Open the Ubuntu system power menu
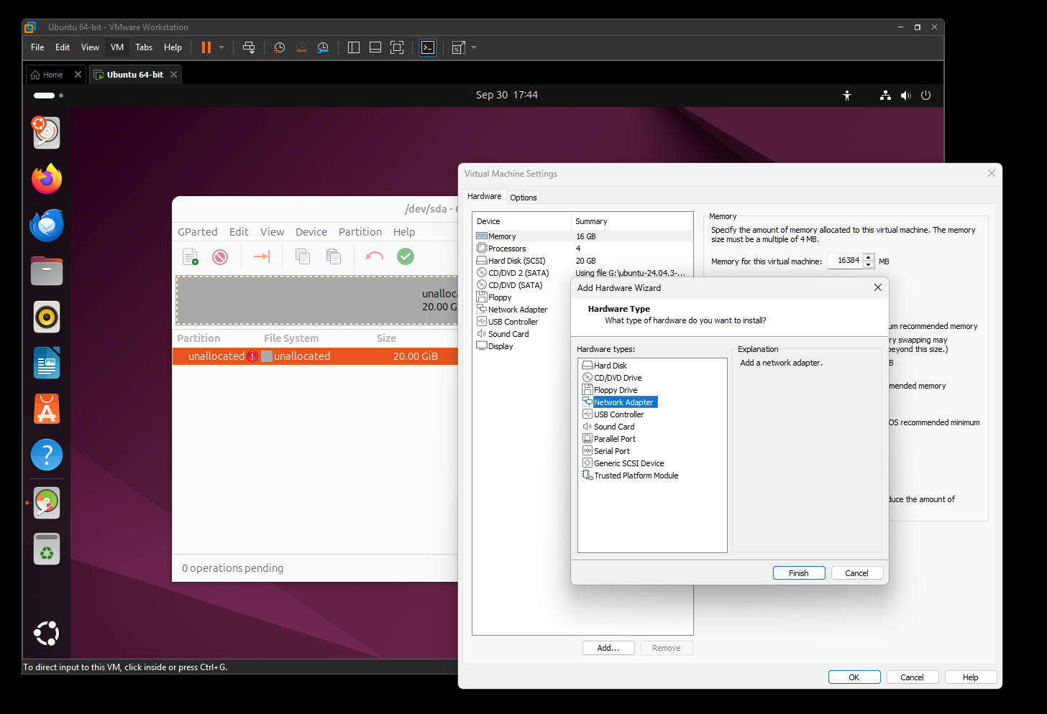Screen dimensions: 1047x714 pos(925,96)
